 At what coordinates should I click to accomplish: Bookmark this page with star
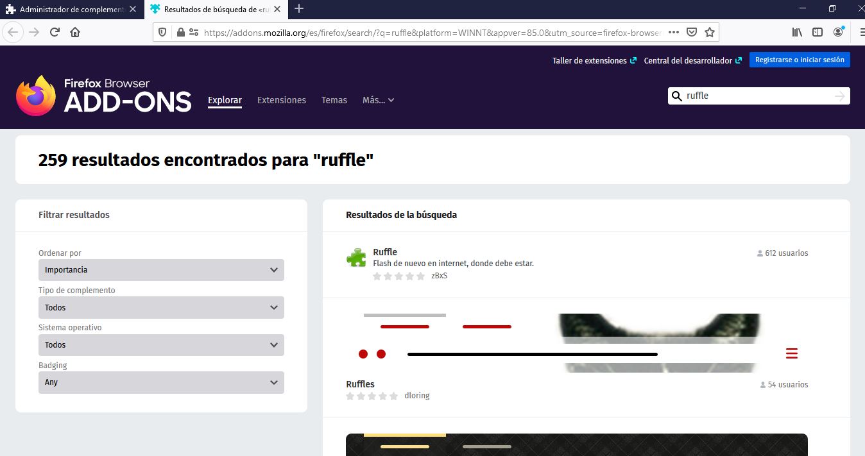(710, 32)
